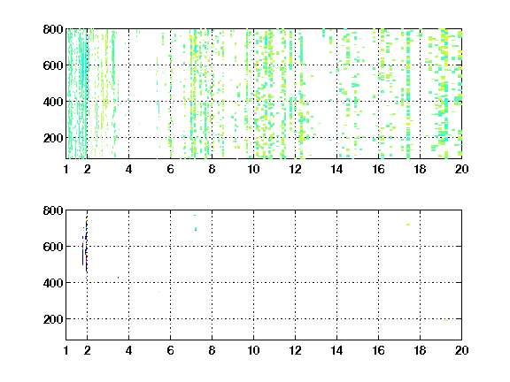Click the 6 x-axis label on upper plot

tap(170, 169)
